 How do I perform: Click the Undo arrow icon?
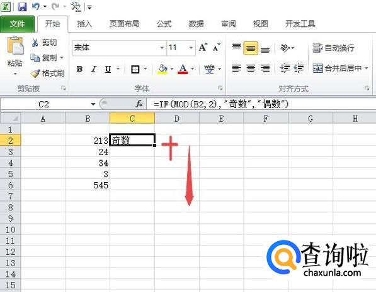[x=36, y=6]
